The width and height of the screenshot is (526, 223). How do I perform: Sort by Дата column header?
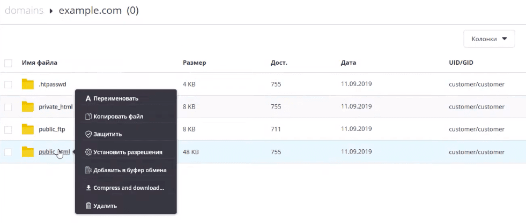[349, 63]
